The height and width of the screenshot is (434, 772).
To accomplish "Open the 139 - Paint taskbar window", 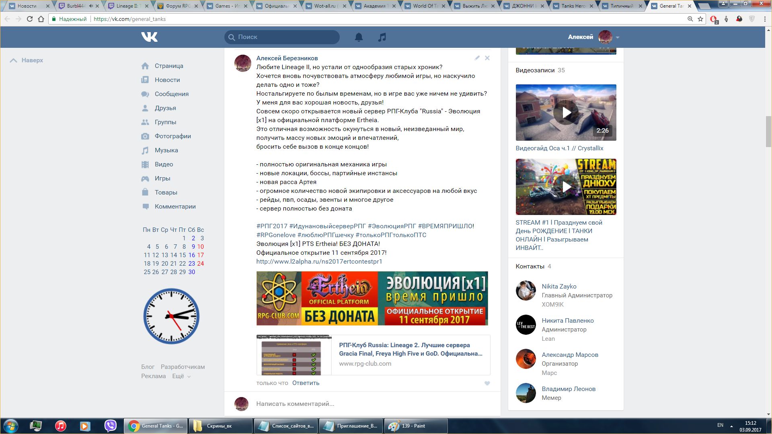I will pos(416,426).
